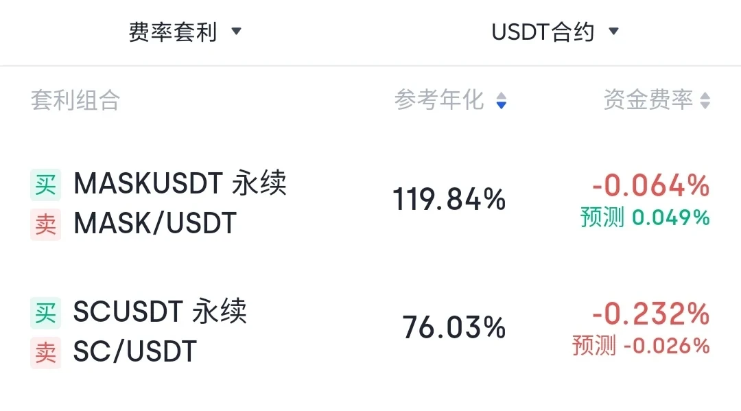This screenshot has height=411, width=741.
Task: Click the red 卖 badge for SC/USDT
Action: tap(45, 353)
